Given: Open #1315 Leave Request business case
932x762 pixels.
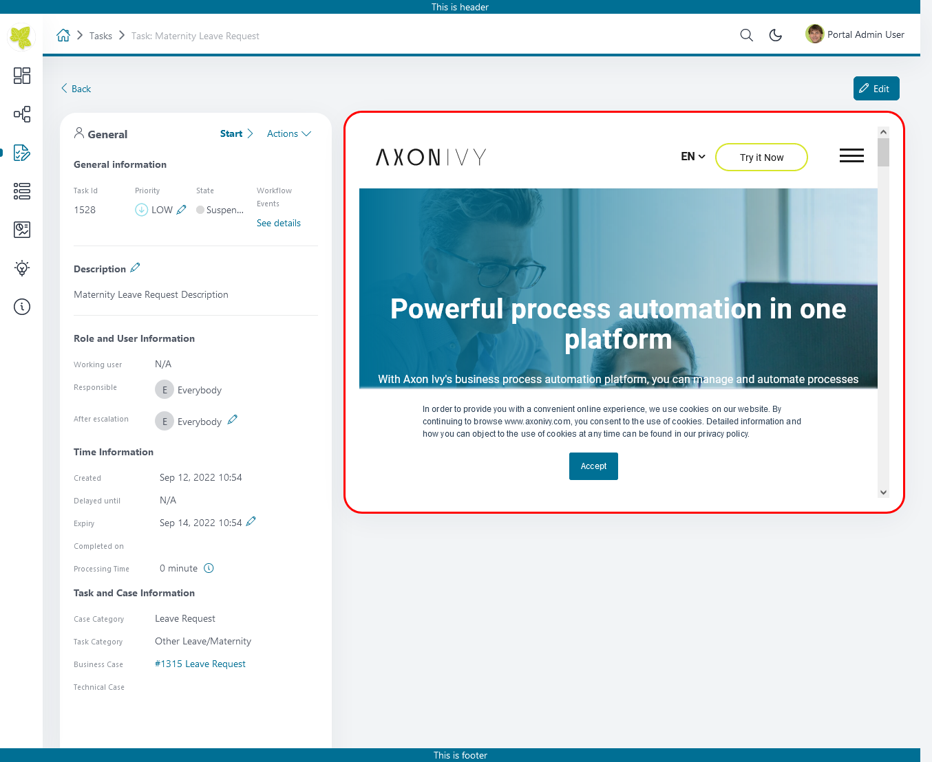Looking at the screenshot, I should (x=200, y=664).
